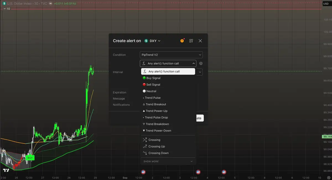This screenshot has width=332, height=180.
Task: Select Trend Power-Down option
Action: [x=168, y=131]
